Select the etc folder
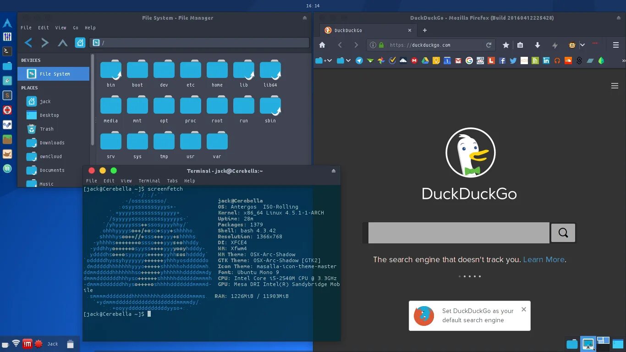The width and height of the screenshot is (626, 352). pyautogui.click(x=191, y=74)
